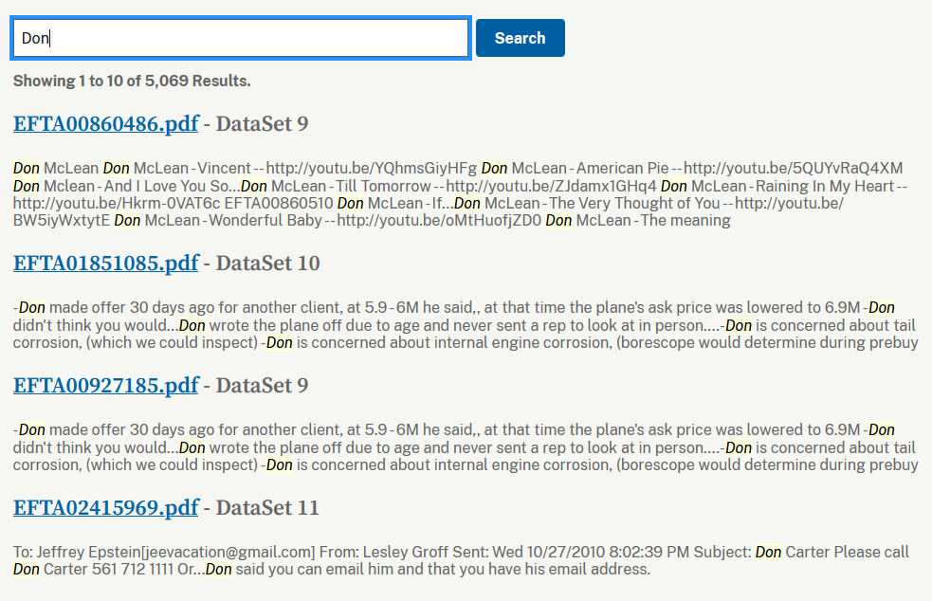Click 'Lesley Groff' in the last result
Screen dimensions: 932x601
coord(406,553)
